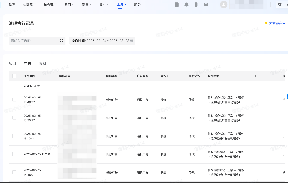The image size is (288, 183).
Task: Click 修改 action in the 17:11:04 row
Action: click(192, 154)
